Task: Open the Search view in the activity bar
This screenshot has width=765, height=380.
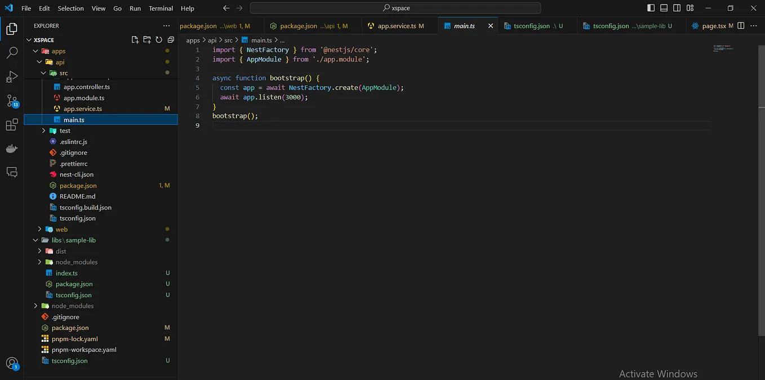Action: 12,52
